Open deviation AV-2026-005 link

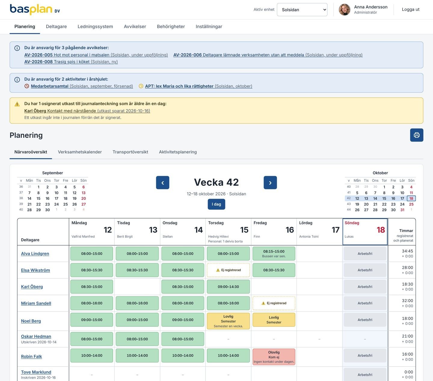[x=96, y=55]
